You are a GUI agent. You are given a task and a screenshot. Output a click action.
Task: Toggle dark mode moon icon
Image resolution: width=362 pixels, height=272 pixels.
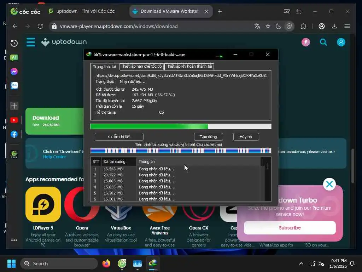pos(279,26)
